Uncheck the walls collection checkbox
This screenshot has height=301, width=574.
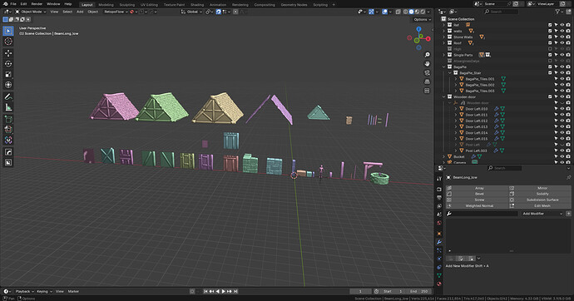point(550,31)
